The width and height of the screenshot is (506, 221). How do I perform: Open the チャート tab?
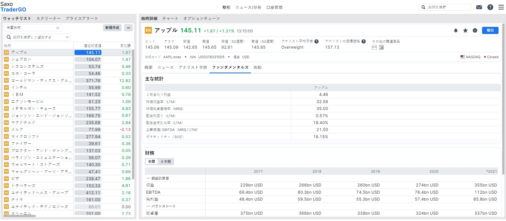coord(170,18)
